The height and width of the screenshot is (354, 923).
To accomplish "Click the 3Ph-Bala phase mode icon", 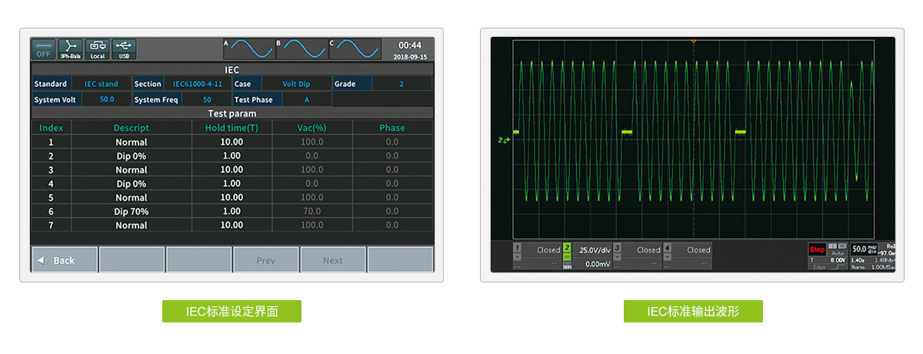I will pos(70,49).
